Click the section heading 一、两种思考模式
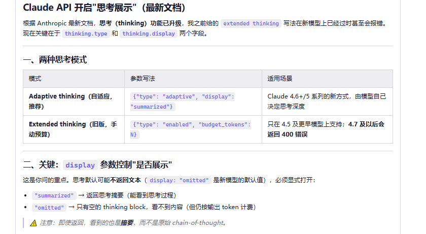 coord(55,59)
